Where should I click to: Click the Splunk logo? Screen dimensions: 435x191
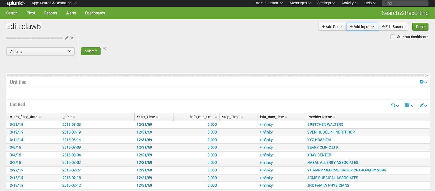tap(15, 3)
